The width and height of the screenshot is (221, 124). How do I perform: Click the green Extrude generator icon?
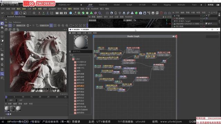(x=83, y=13)
